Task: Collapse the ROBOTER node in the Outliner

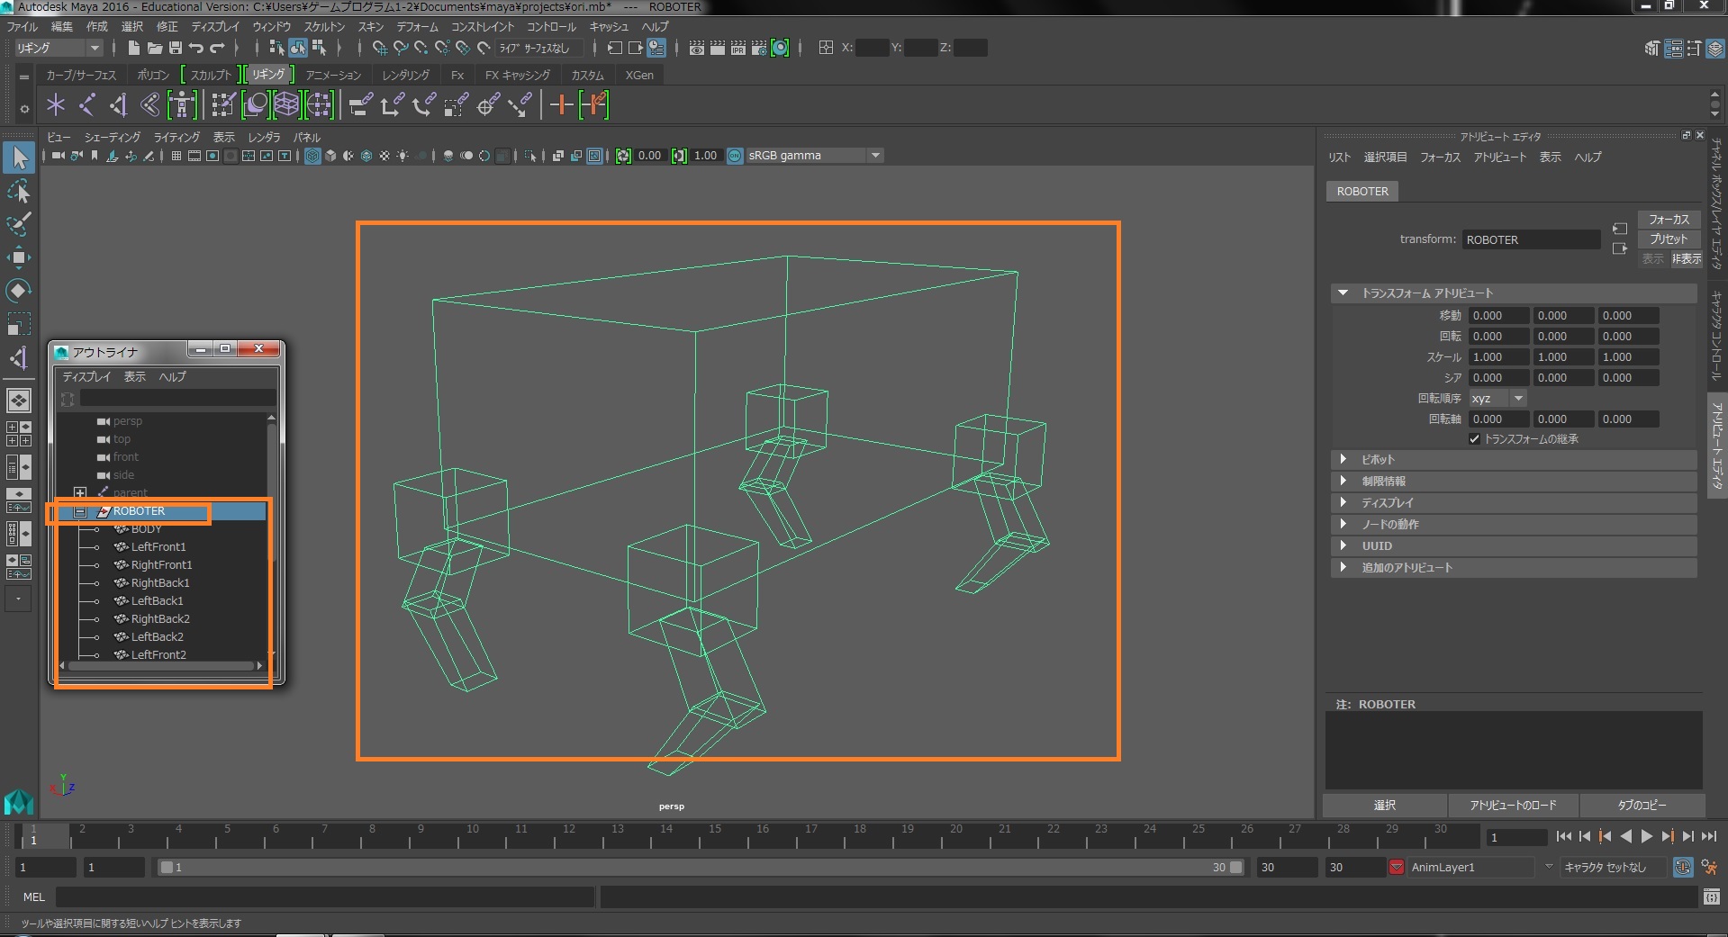Action: pyautogui.click(x=80, y=511)
